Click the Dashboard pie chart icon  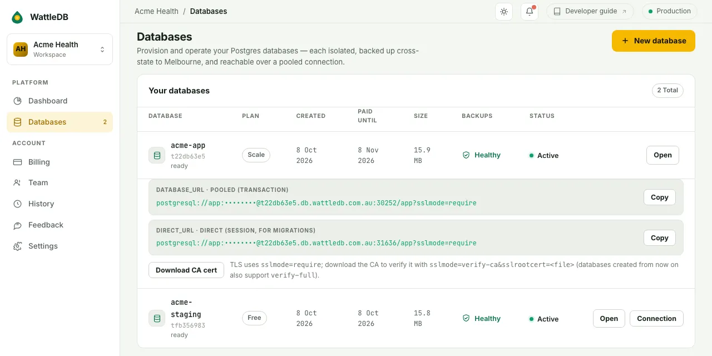(18, 101)
